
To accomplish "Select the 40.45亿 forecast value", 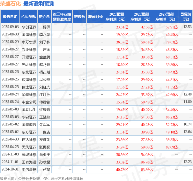I will pyautogui.click(x=172, y=35).
